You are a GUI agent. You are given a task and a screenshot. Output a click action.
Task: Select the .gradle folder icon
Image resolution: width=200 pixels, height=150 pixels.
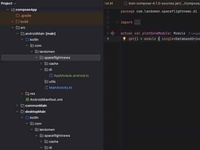click(17, 15)
